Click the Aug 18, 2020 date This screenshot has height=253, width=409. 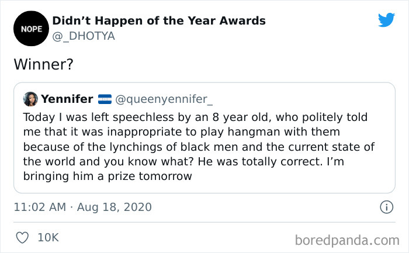[113, 207]
